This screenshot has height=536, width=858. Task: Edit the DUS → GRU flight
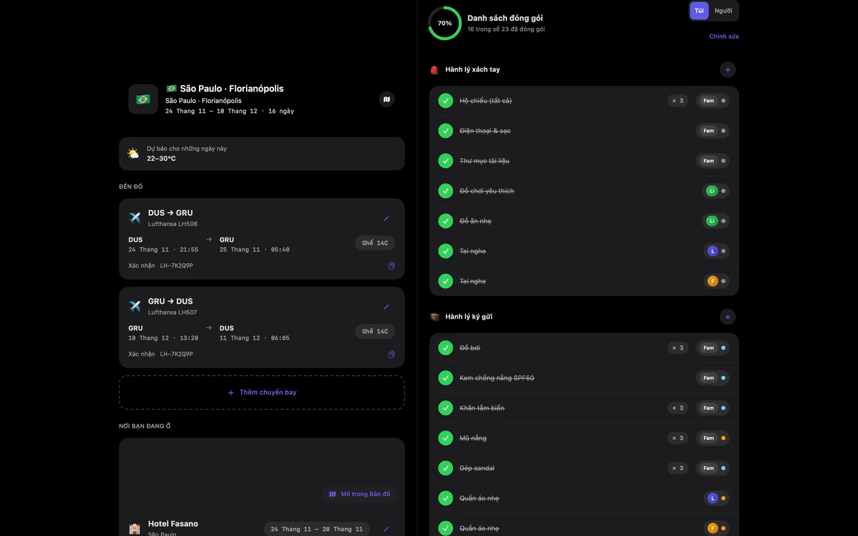click(386, 218)
